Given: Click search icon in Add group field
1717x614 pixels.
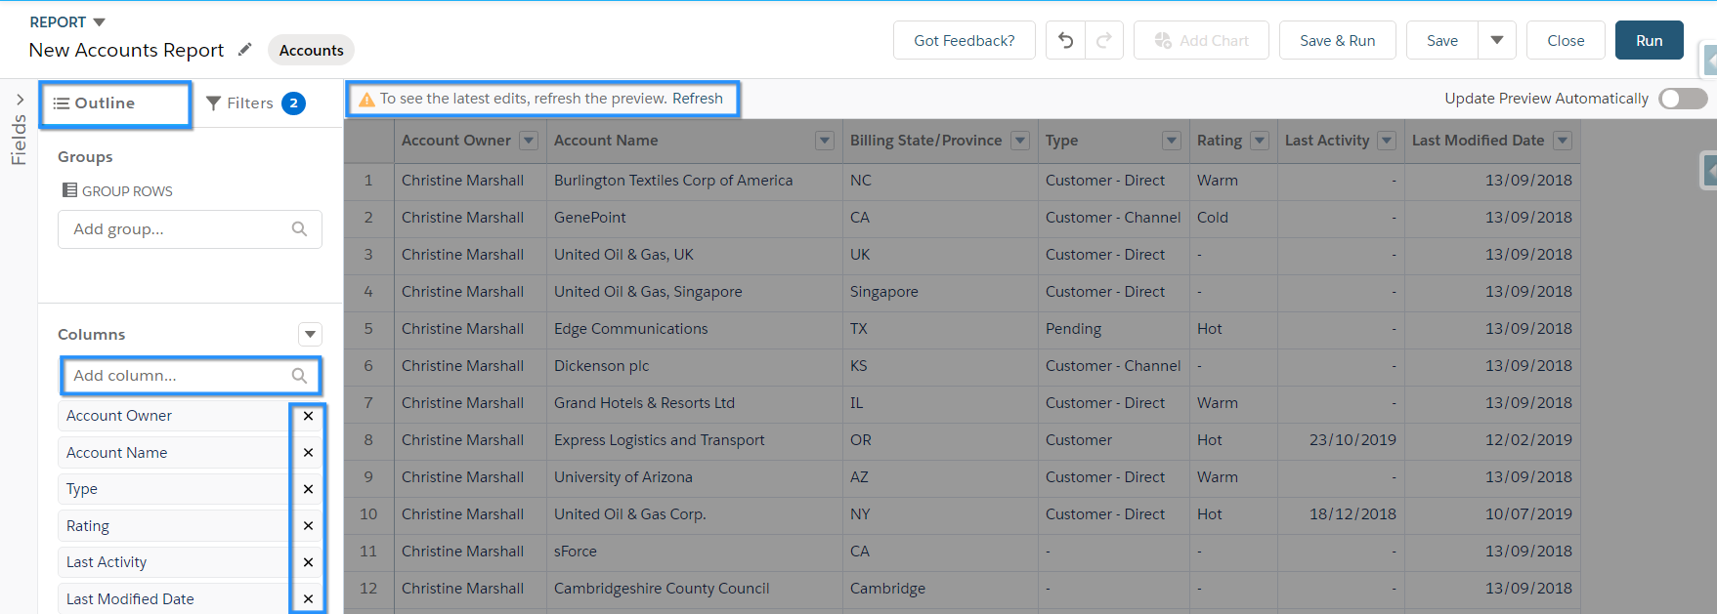Looking at the screenshot, I should pos(299,229).
